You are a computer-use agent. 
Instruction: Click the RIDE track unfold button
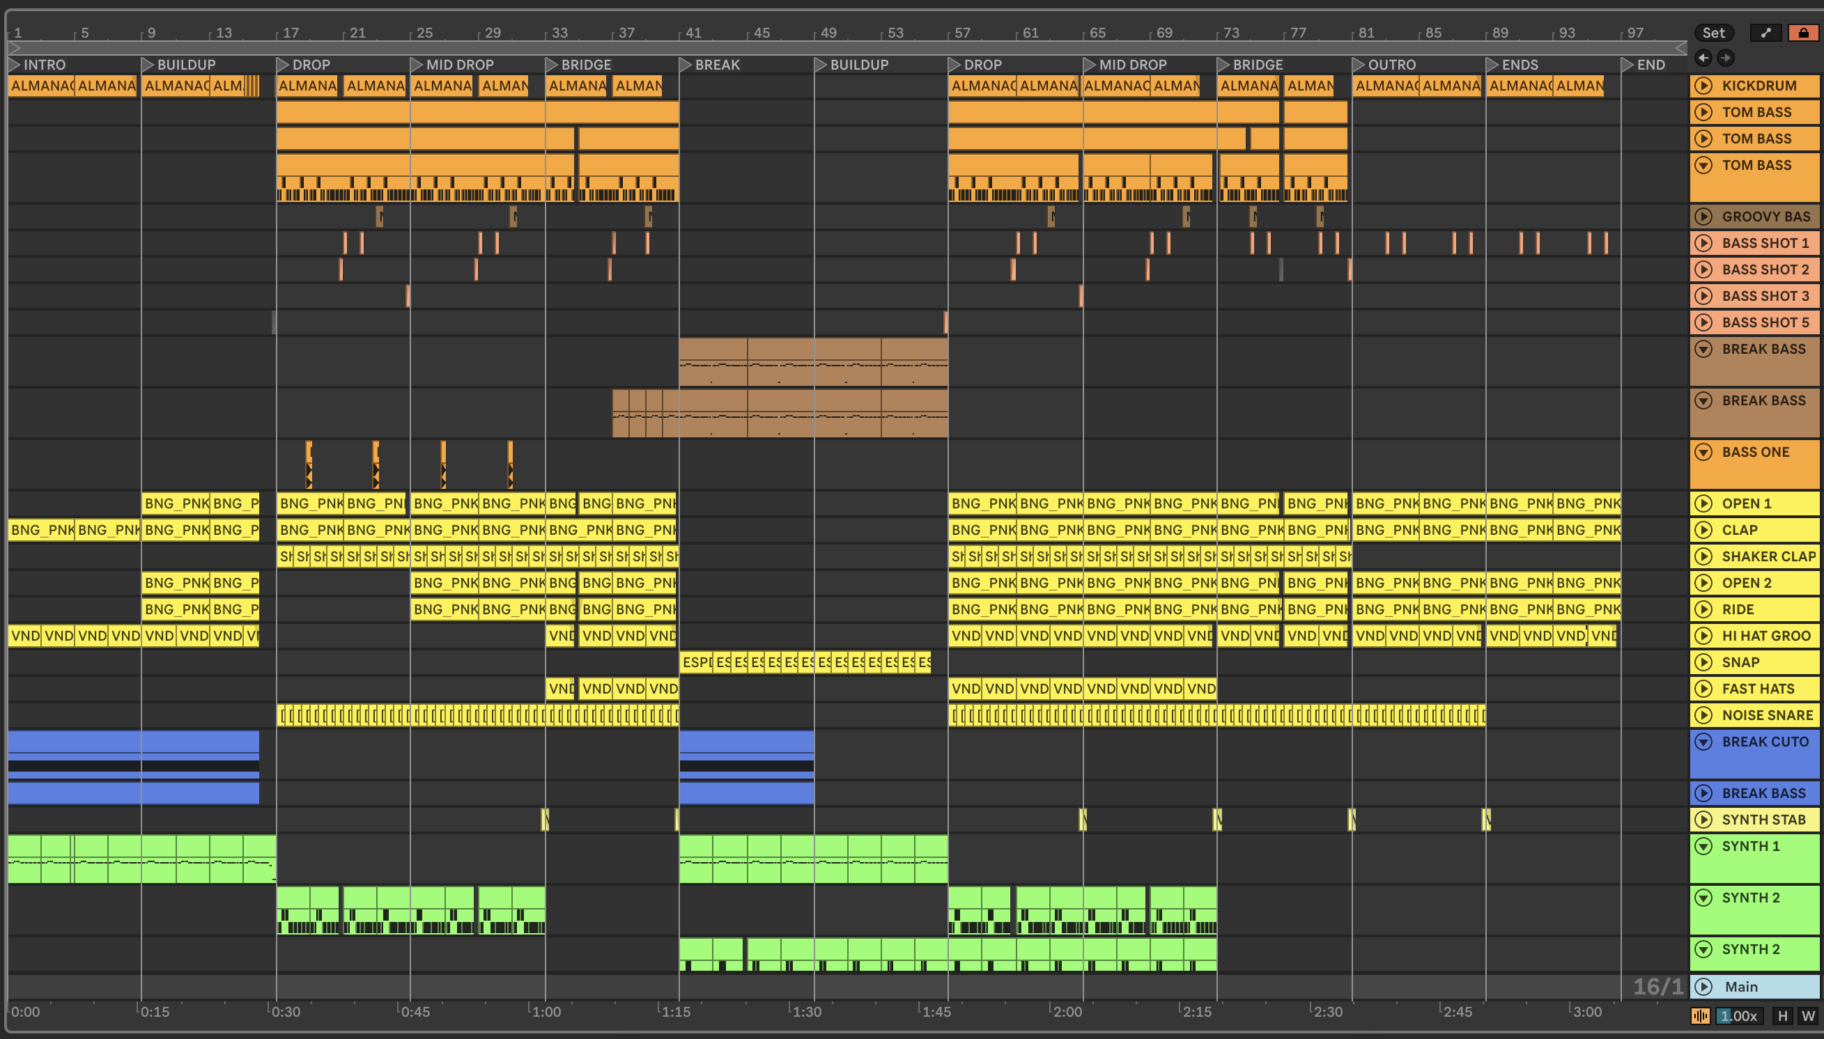point(1703,609)
